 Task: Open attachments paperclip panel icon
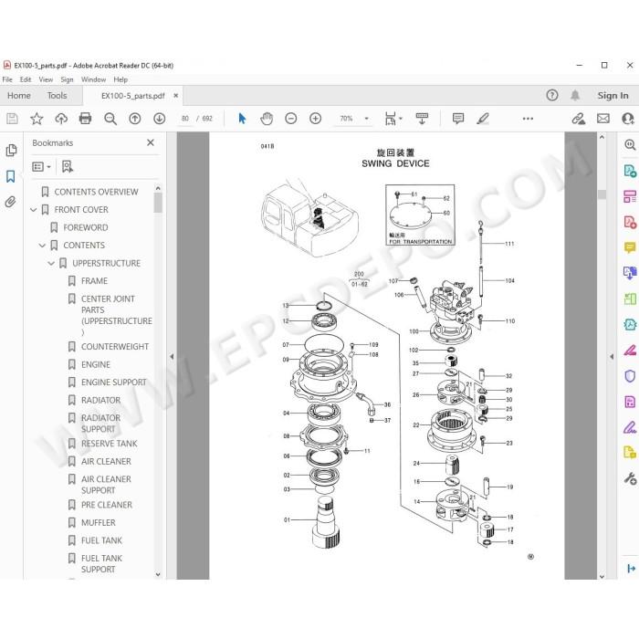[11, 202]
